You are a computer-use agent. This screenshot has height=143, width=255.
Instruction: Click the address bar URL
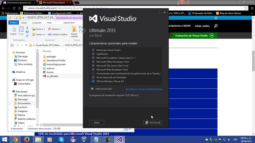67,8
